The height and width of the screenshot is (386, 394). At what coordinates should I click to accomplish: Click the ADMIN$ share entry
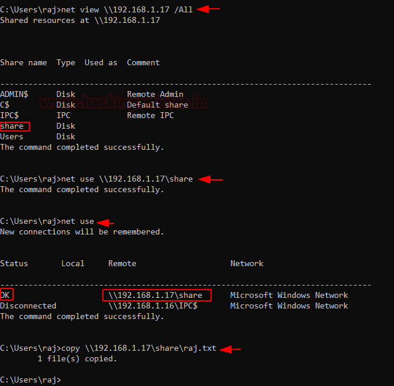point(14,95)
